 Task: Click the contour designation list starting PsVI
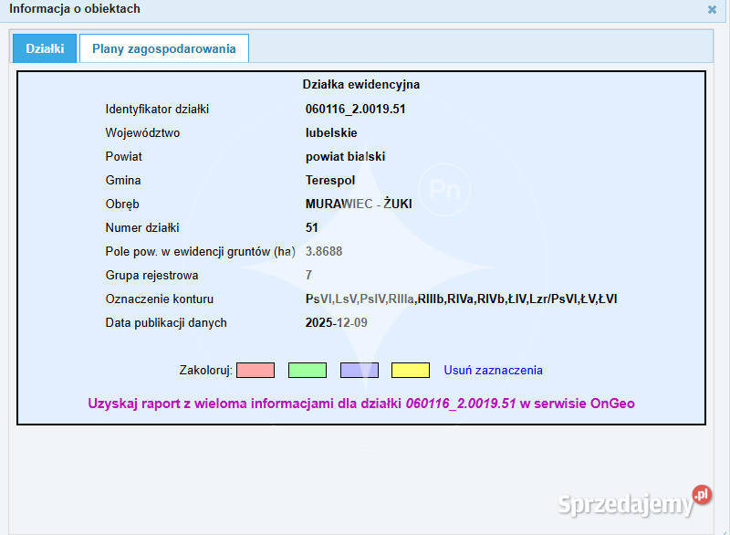click(x=461, y=299)
